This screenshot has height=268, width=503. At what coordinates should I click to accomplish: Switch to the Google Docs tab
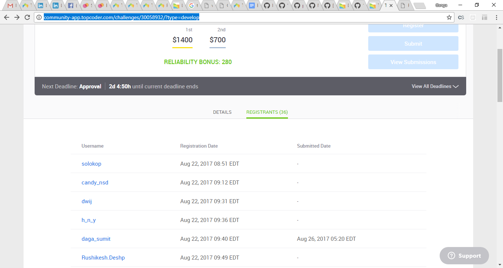[253, 6]
